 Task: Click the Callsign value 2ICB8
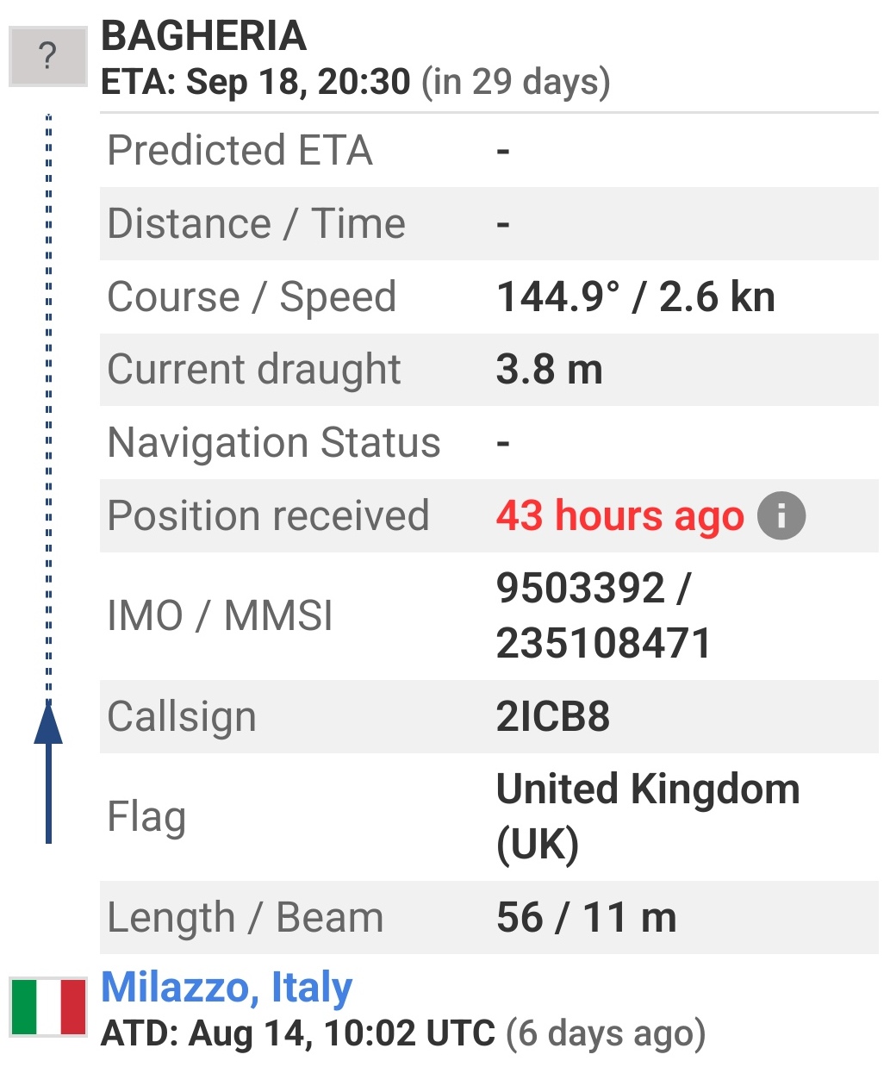click(x=553, y=716)
